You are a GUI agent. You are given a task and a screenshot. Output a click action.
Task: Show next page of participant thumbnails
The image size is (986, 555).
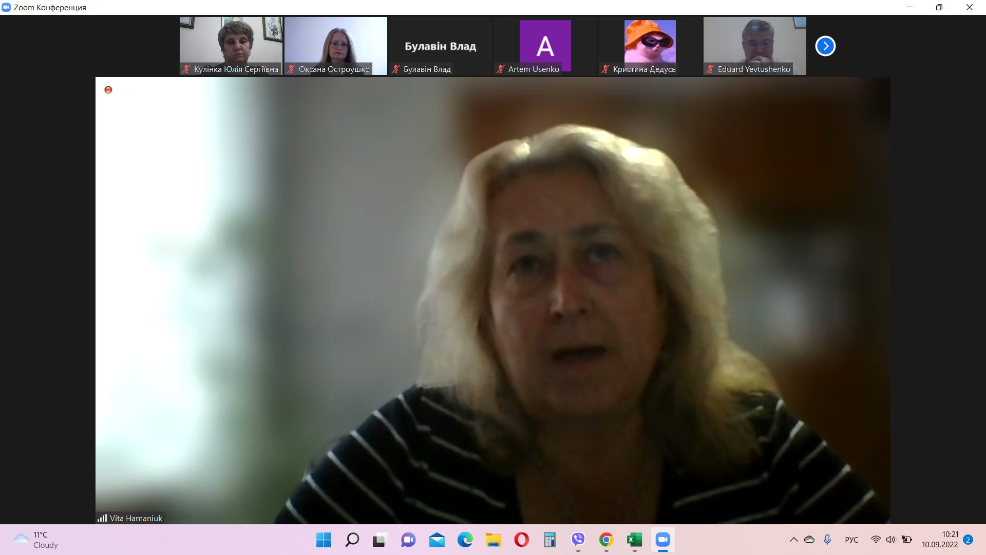[825, 46]
